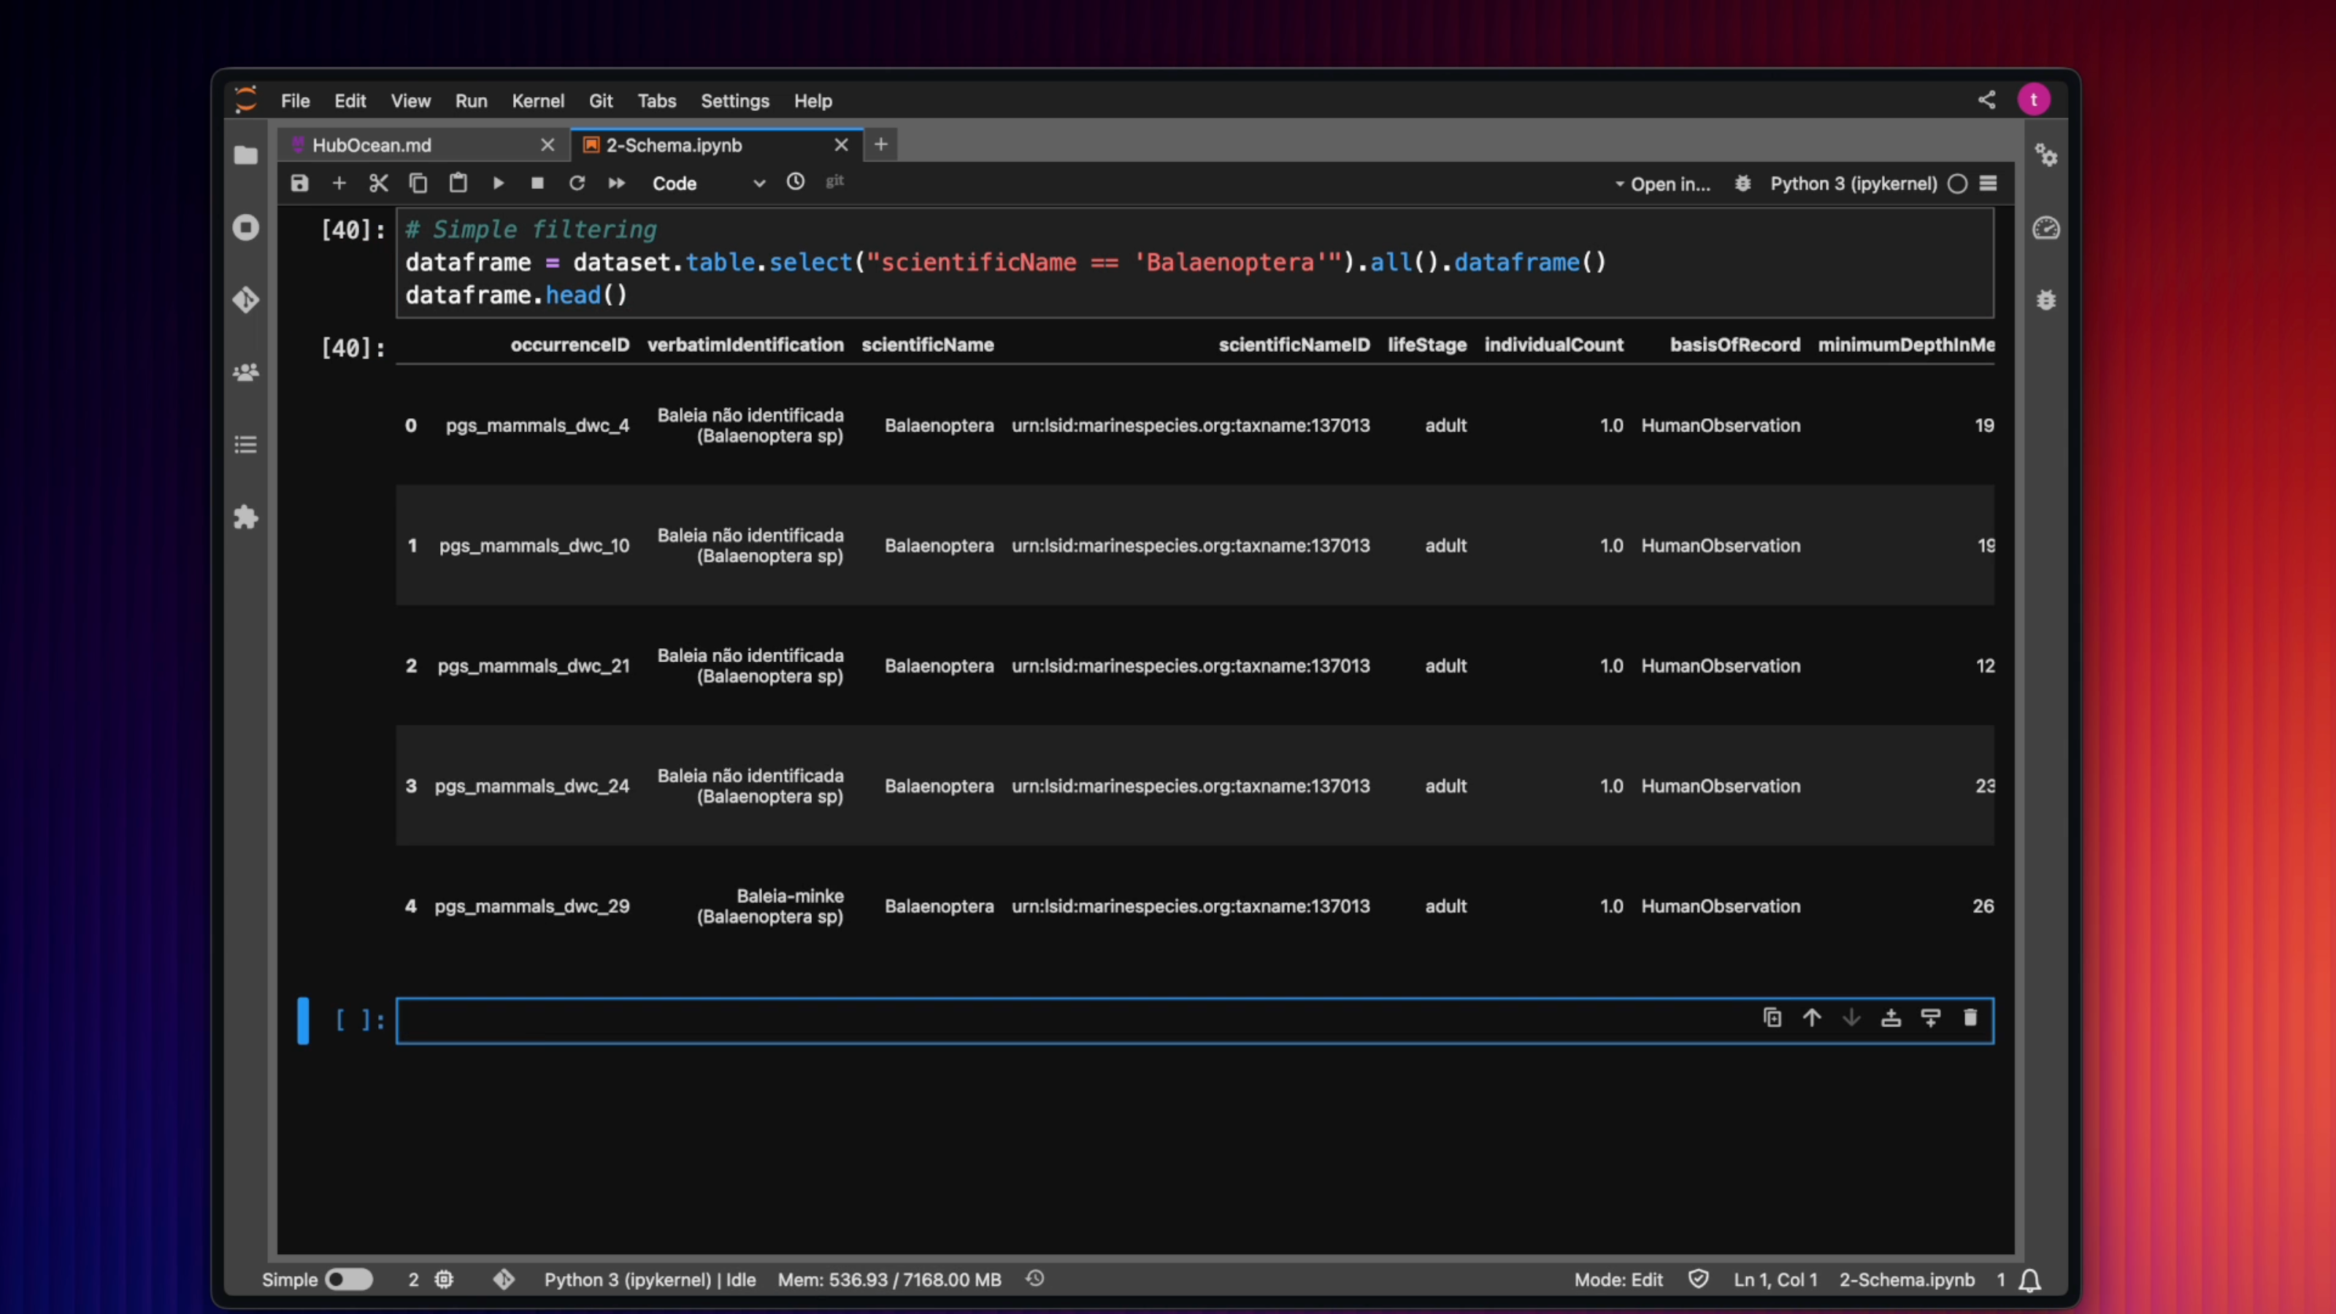Open the Extension Manager in the sidebar
This screenshot has width=2336, height=1314.
[x=246, y=518]
